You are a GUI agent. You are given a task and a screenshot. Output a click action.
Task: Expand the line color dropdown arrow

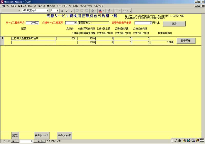point(112,11)
